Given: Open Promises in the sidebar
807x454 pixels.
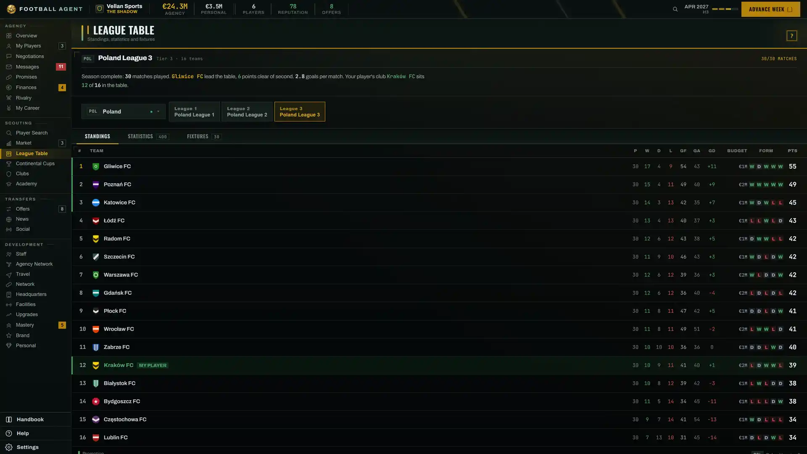Looking at the screenshot, I should (x=35, y=77).
